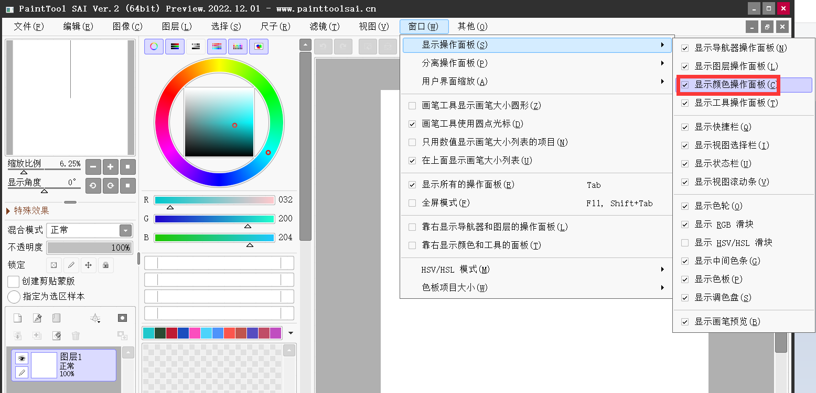Open the 混合模式 dropdown
The image size is (816, 393).
(x=89, y=230)
